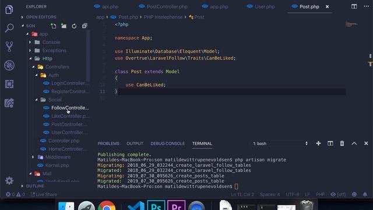Split the editor to the right
373x210 pixels.
coord(354,6)
